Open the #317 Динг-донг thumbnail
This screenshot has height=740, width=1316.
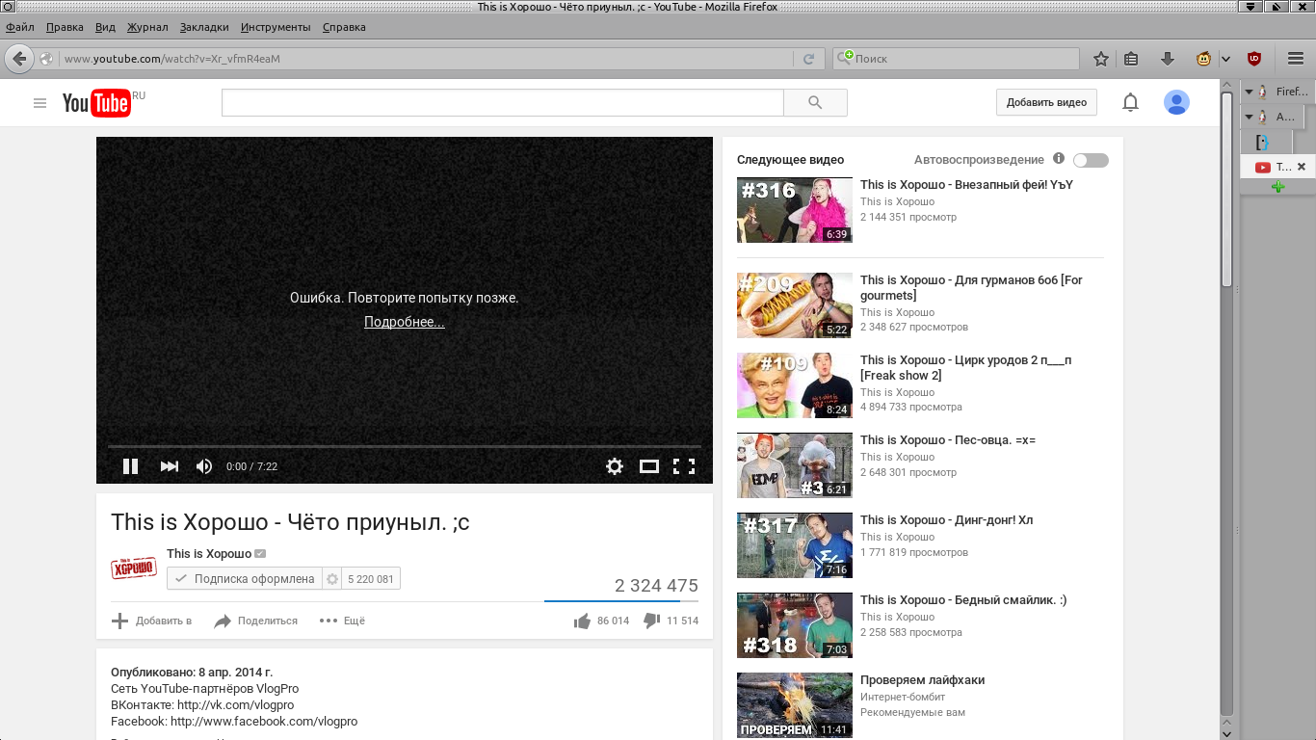[x=795, y=545]
